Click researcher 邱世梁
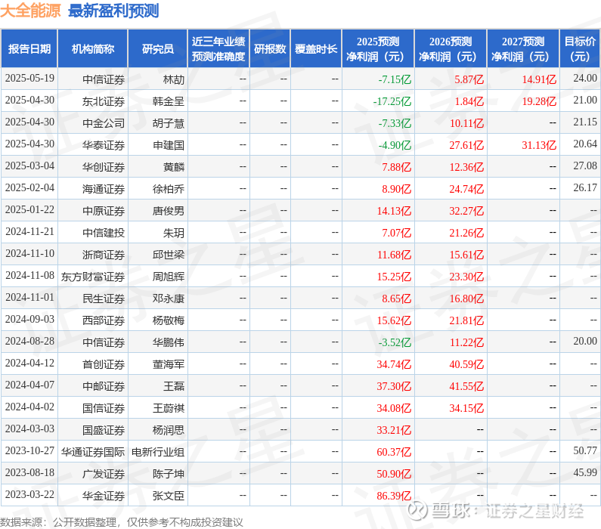Viewport: 601px width, 529px height. (x=169, y=255)
